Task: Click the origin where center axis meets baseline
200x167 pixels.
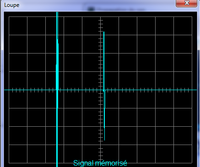Action: [x=101, y=90]
